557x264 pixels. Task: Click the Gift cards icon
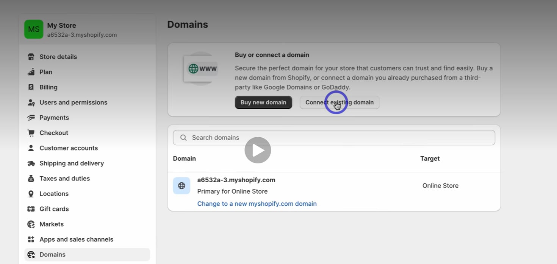(31, 209)
